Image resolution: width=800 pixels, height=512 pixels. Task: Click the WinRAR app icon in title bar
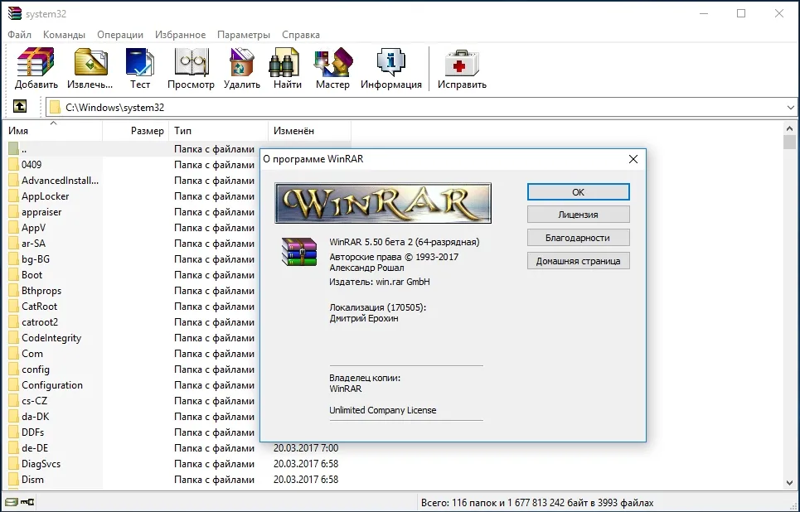[15, 14]
